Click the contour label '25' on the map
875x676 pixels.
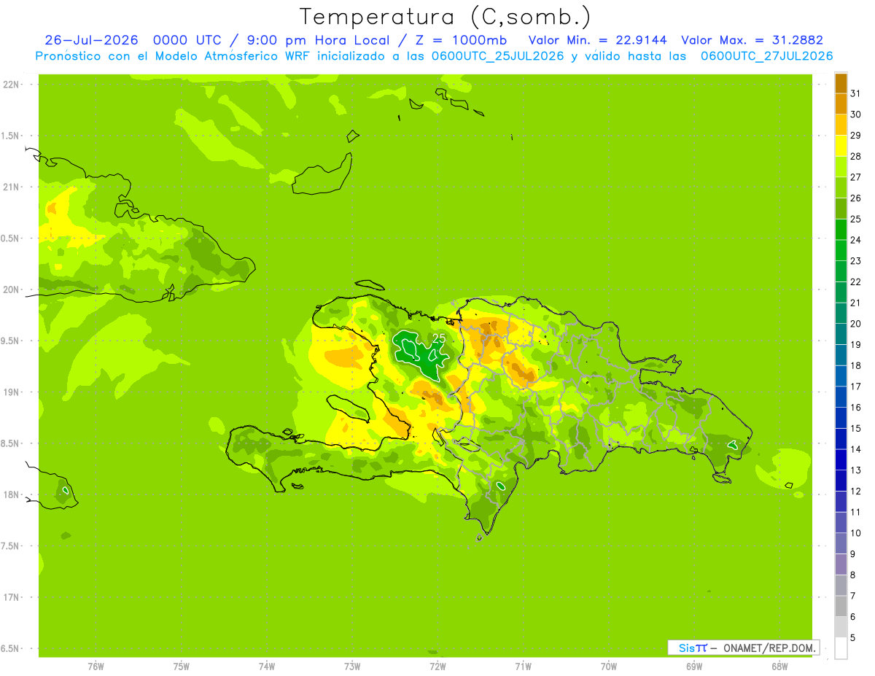tap(439, 338)
